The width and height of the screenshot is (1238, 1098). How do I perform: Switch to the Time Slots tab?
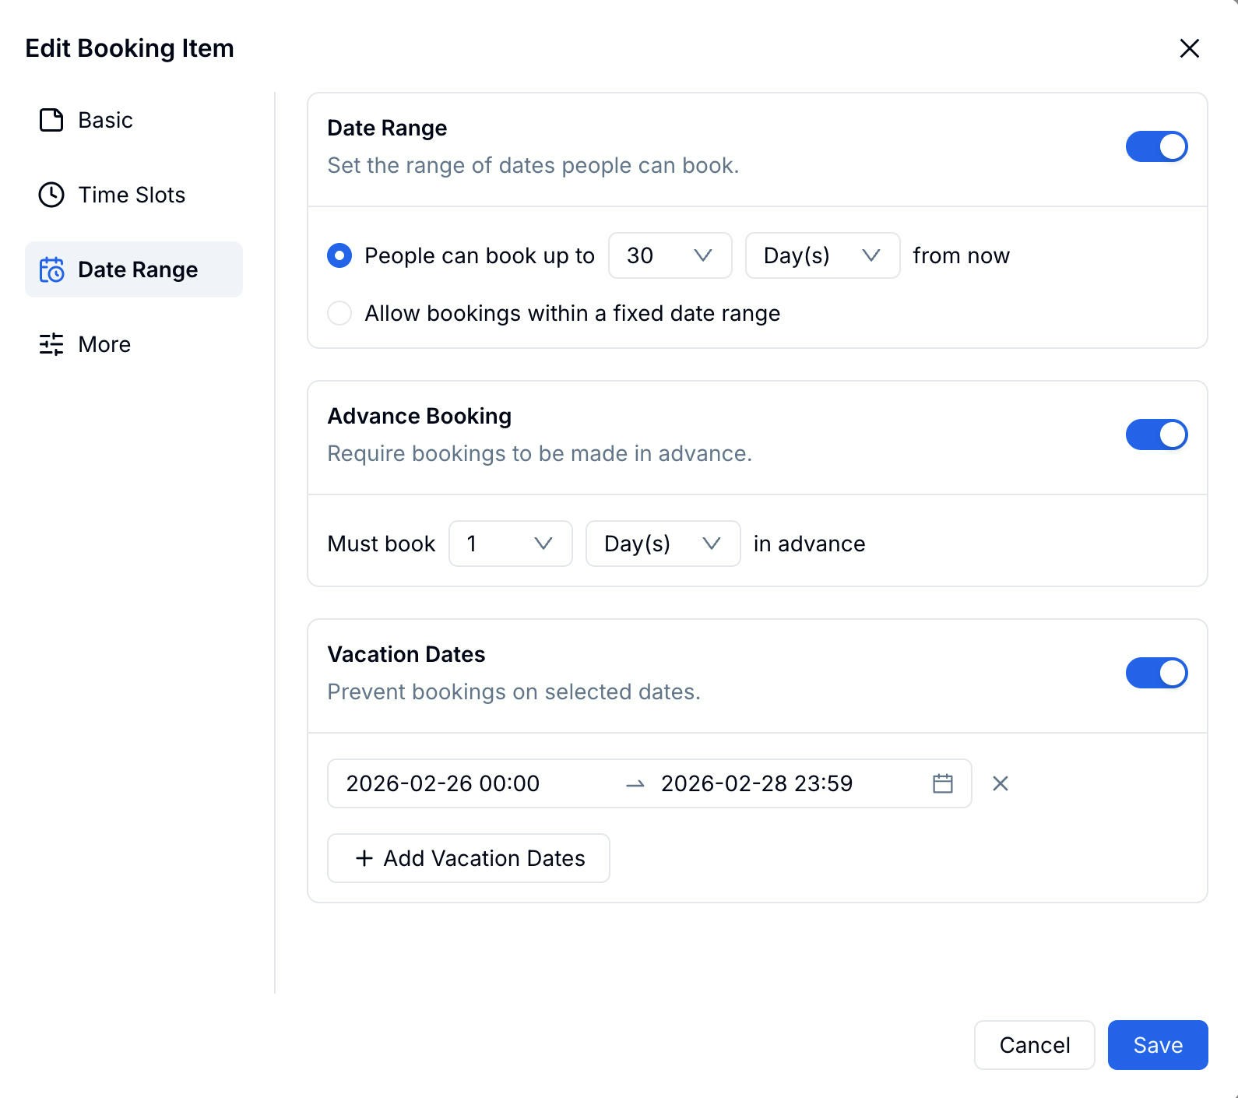tap(134, 195)
